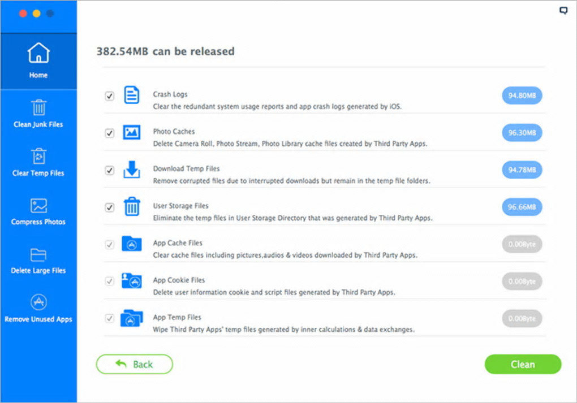Disable the User Storage Files checkbox
Screen dimensions: 577x403
110,207
